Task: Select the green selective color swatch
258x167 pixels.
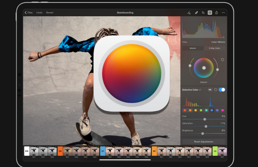Action: point(201,110)
